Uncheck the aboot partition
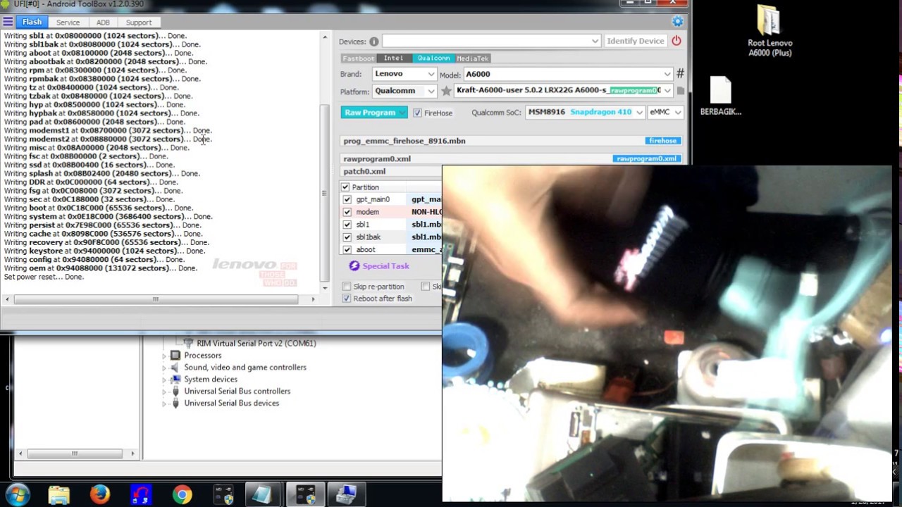Image resolution: width=902 pixels, height=507 pixels. coord(347,250)
